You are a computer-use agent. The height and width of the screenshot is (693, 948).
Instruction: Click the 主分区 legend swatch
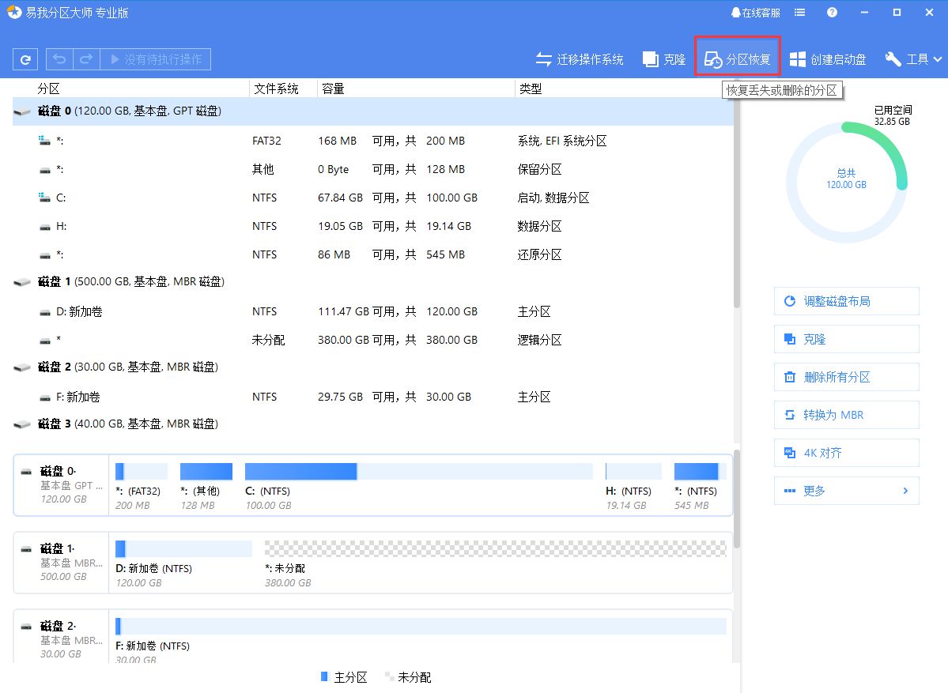click(x=324, y=676)
